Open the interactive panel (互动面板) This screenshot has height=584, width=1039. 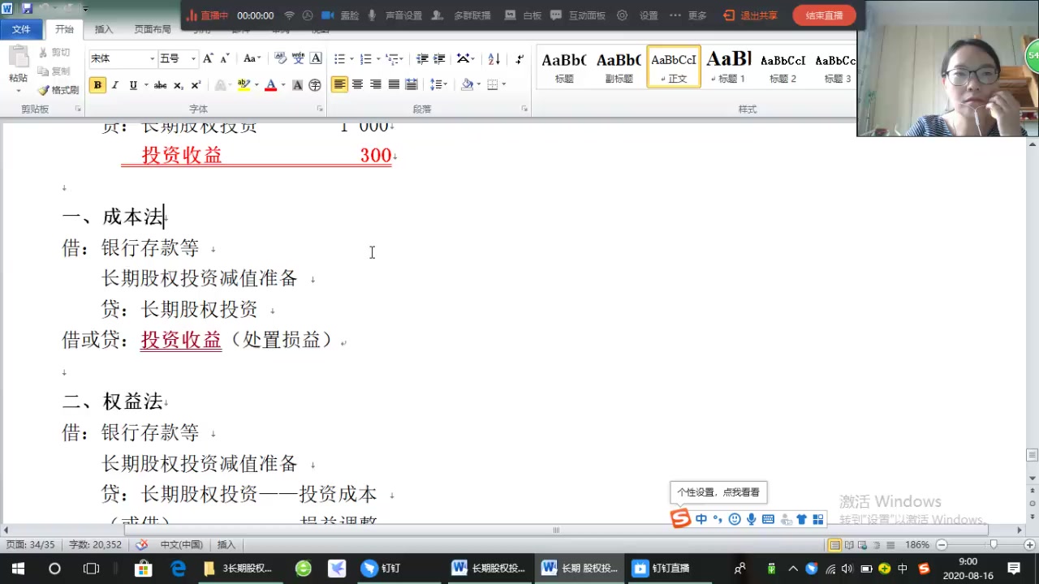point(578,15)
